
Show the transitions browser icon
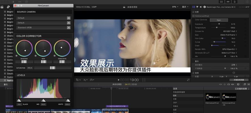[x=249, y=84]
